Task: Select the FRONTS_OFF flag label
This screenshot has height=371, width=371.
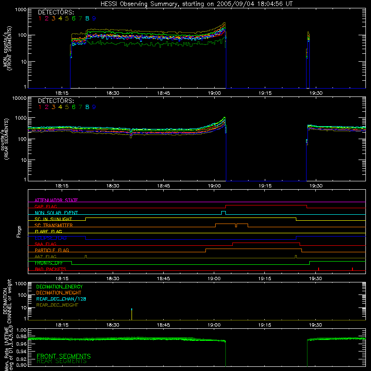Action: click(49, 263)
